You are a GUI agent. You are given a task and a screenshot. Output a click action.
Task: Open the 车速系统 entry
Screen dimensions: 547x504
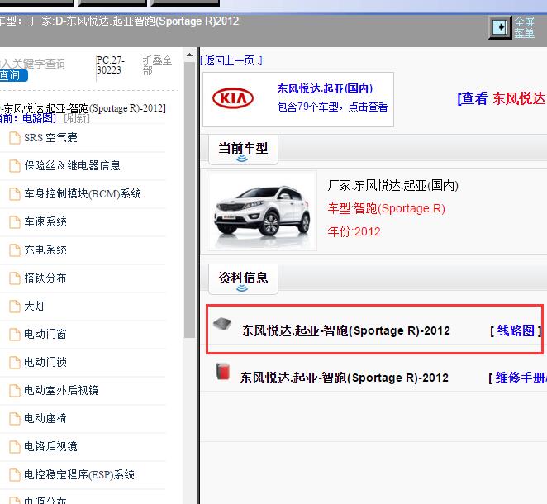tap(45, 221)
